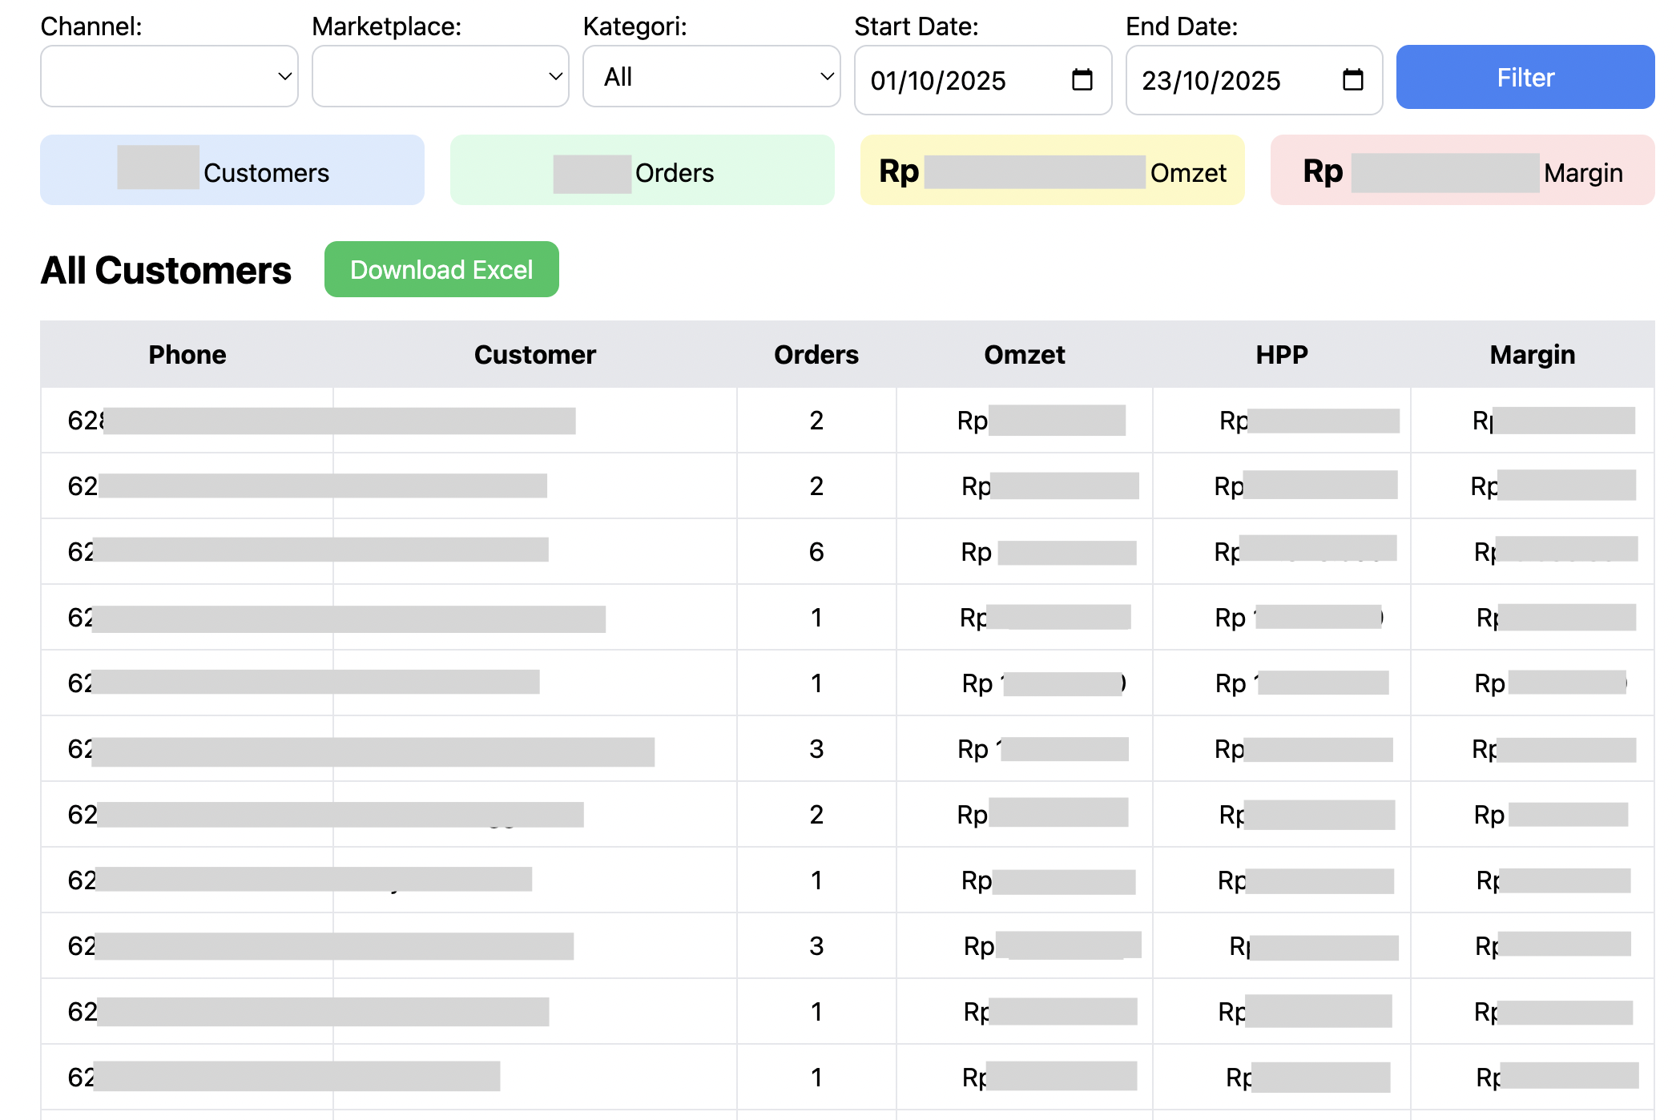Image resolution: width=1676 pixels, height=1120 pixels.
Task: Click the Phone column header
Action: [187, 354]
